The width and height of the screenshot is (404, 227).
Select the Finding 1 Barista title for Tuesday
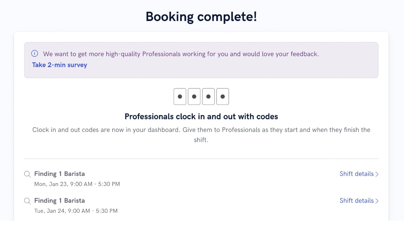coord(59,201)
